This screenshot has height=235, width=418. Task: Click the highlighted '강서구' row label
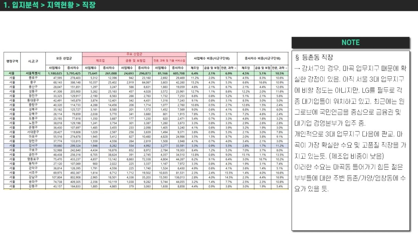(33, 145)
